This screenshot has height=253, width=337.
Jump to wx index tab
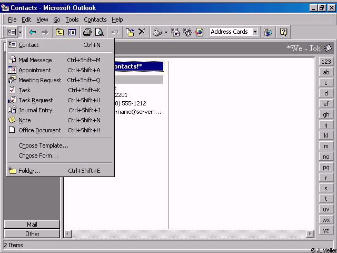coord(326,220)
